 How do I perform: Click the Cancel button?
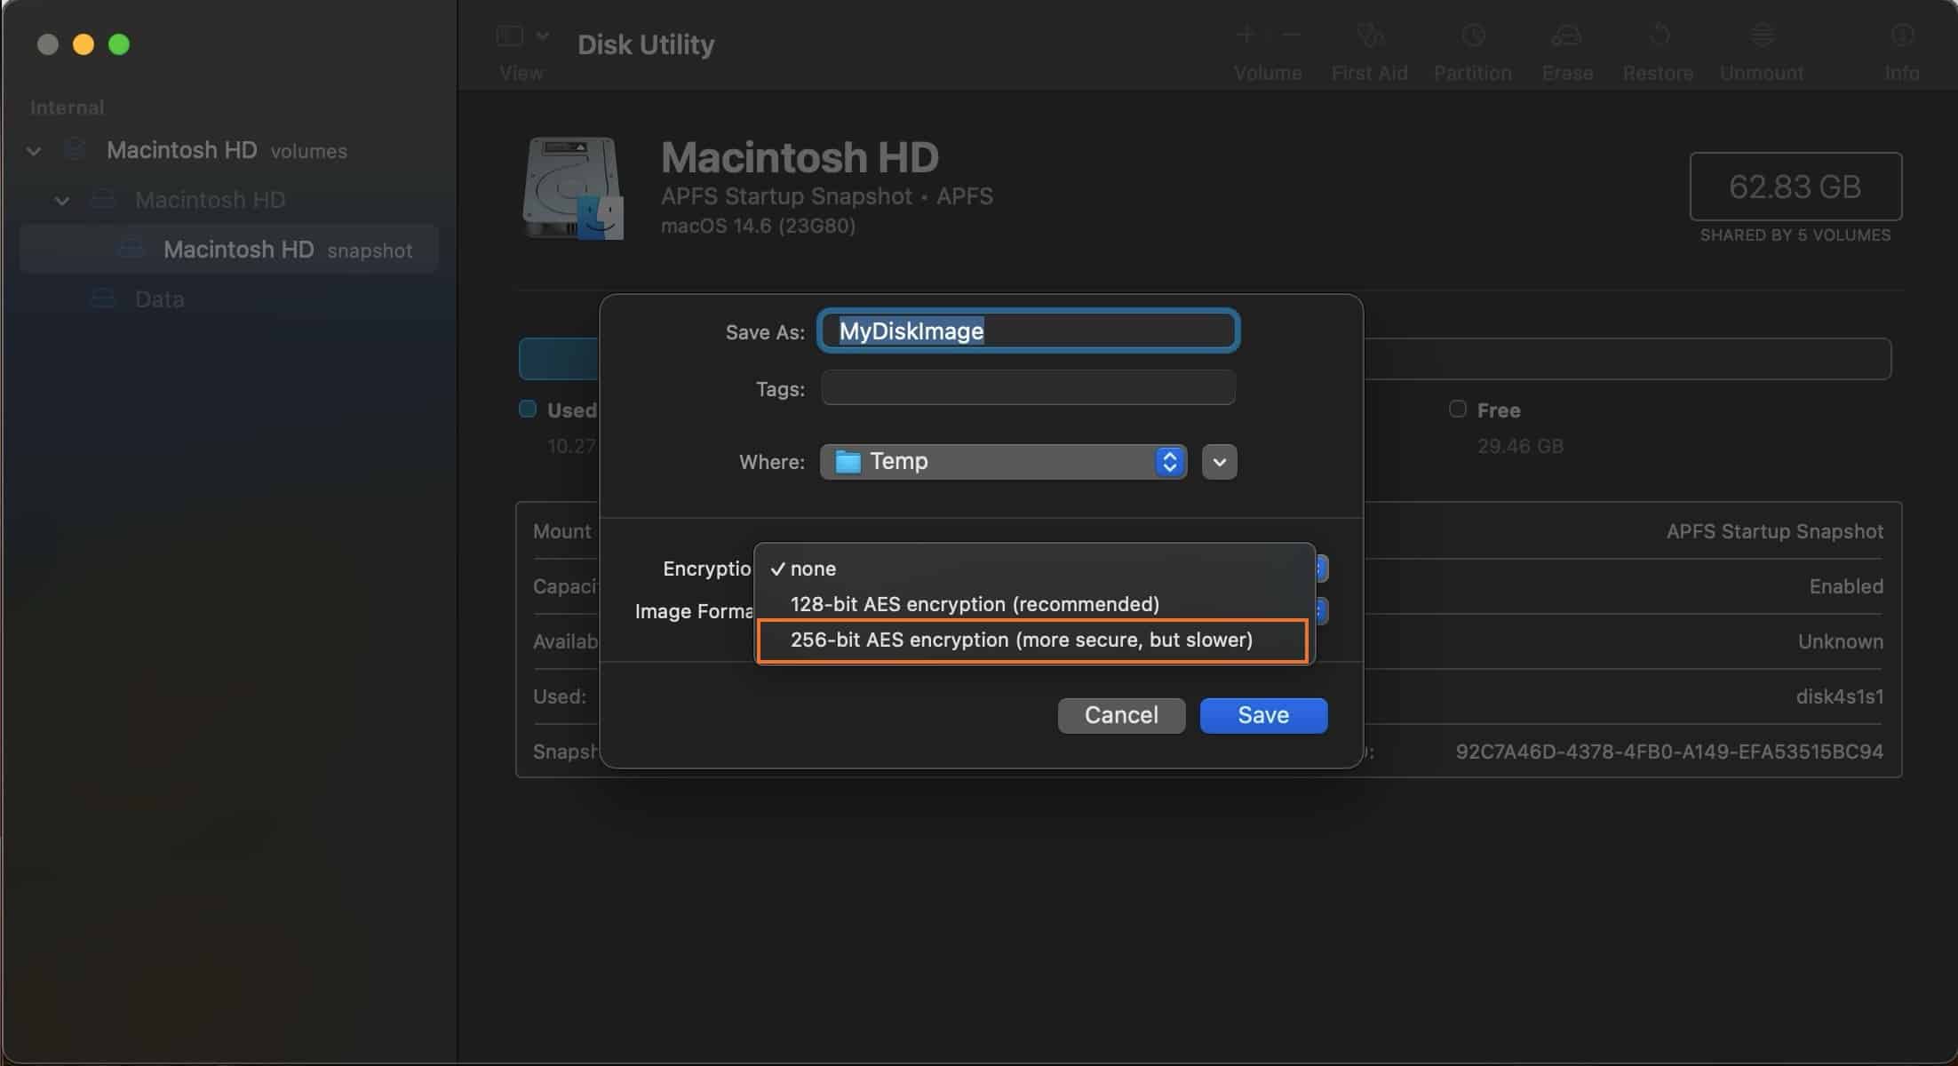pyautogui.click(x=1121, y=715)
